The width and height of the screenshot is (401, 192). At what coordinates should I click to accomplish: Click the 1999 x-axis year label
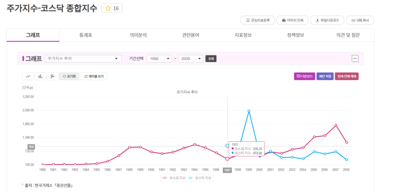[x=248, y=170]
